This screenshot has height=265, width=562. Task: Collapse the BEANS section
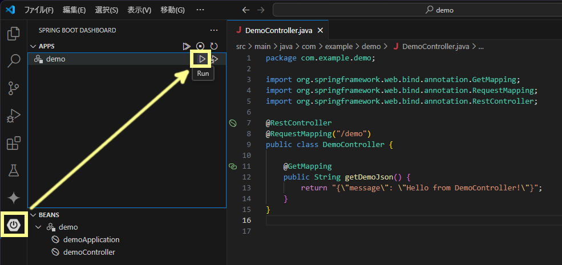(x=33, y=215)
